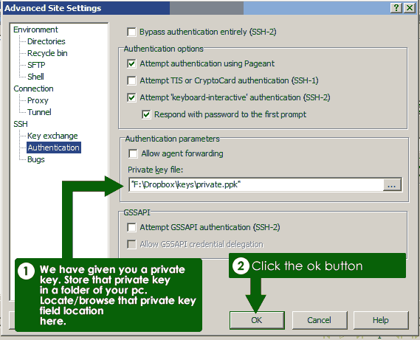The height and width of the screenshot is (340, 420).
Task: Confirm settings with the OK button
Action: click(x=257, y=320)
